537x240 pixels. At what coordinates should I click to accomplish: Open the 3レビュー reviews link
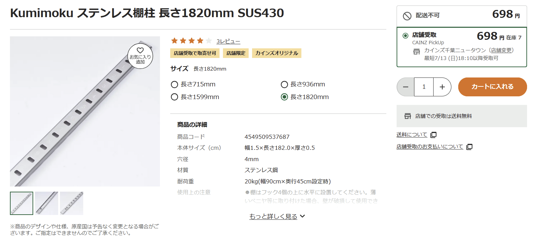[x=228, y=41]
